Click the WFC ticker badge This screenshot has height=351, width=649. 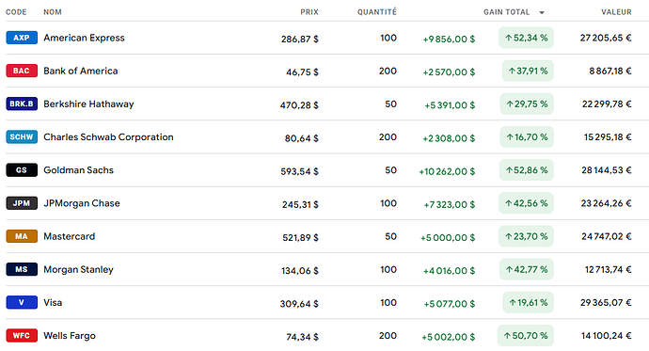(x=22, y=336)
